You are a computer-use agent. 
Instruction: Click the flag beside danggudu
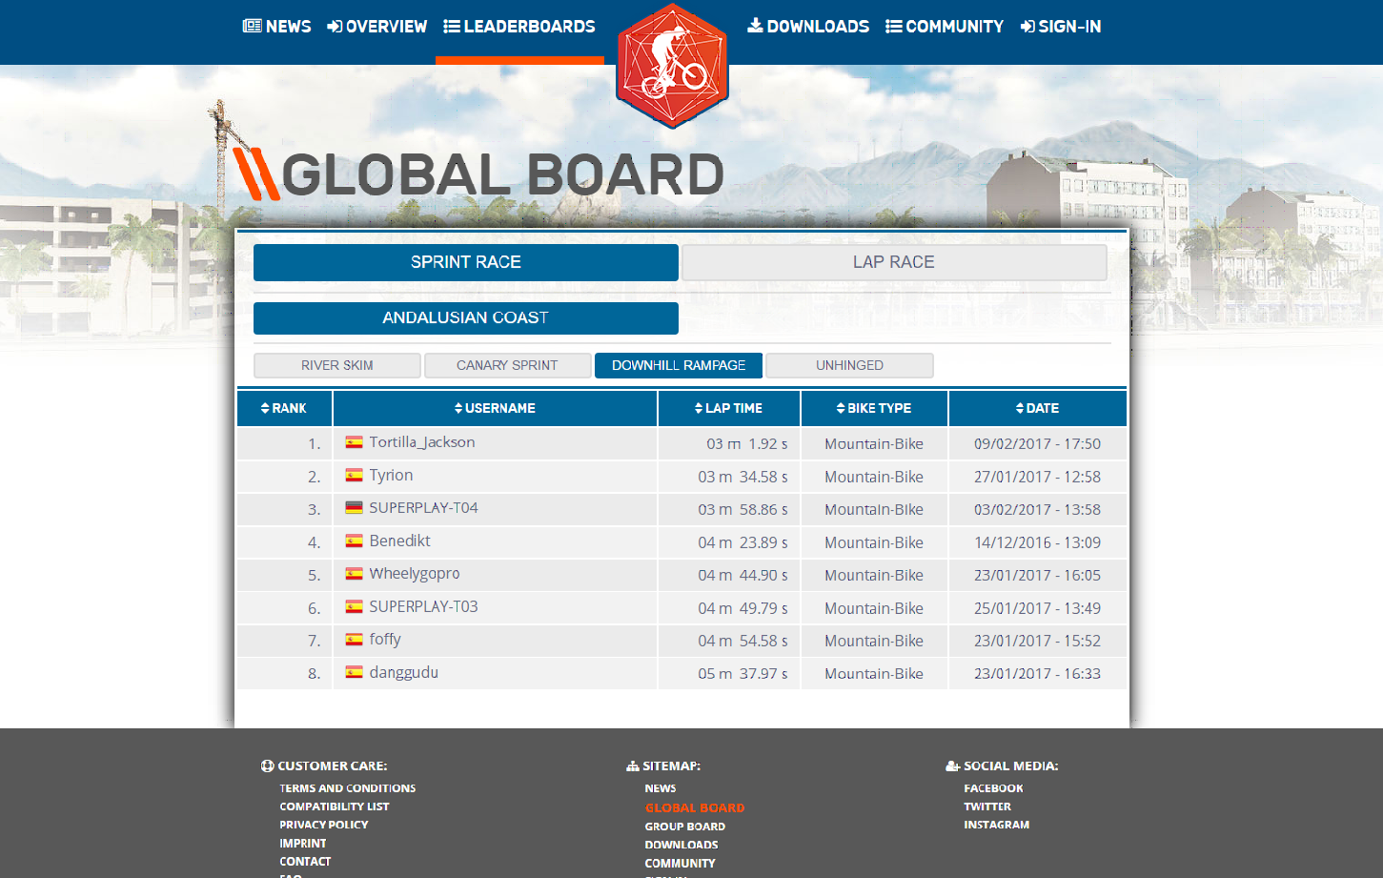pos(354,672)
